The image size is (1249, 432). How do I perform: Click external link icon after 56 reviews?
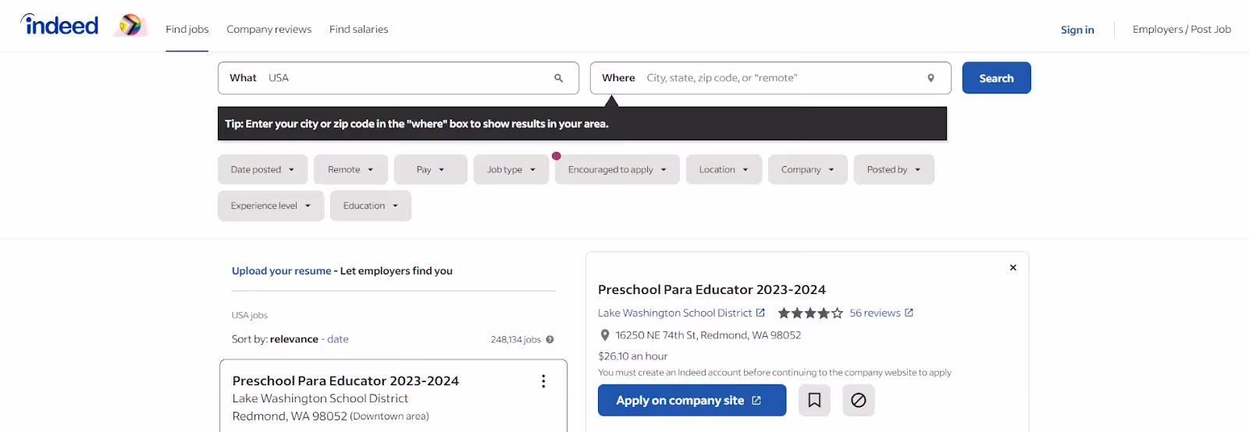[909, 313]
